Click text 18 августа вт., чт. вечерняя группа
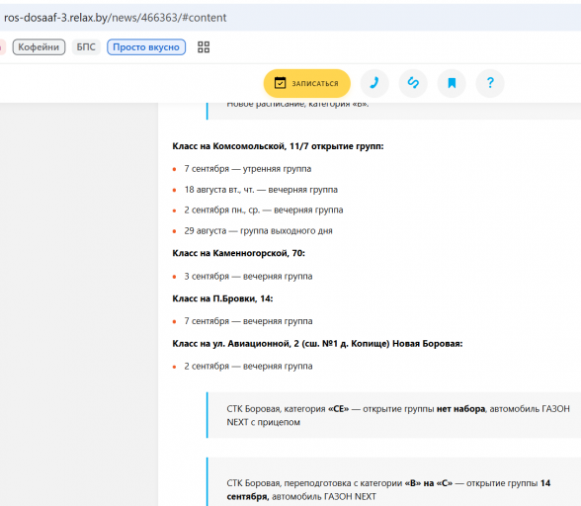Screen dimensions: 581x506 (x=261, y=190)
